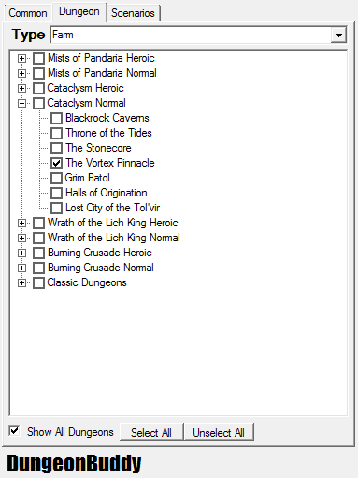Click the Select All button
This screenshot has height=478, width=358.
coord(151,432)
